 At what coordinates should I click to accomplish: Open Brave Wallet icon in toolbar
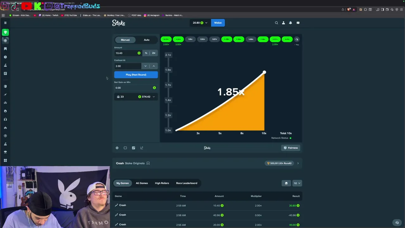(387, 9)
